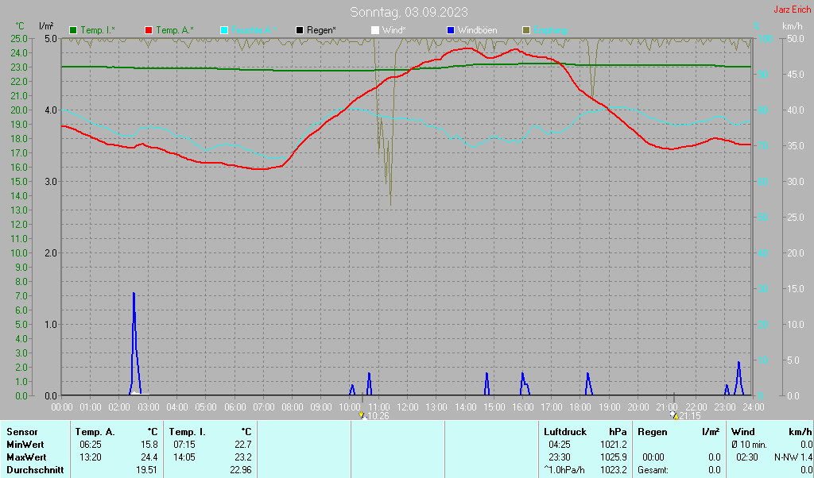The height and width of the screenshot is (478, 814).
Task: Click the 'Temp. I.' column header in the table
Action: coord(187,432)
